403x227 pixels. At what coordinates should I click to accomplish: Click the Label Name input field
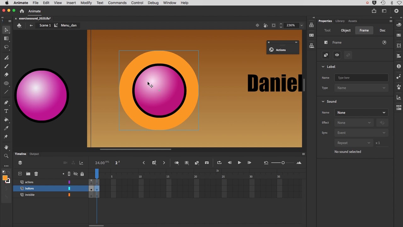pyautogui.click(x=361, y=78)
